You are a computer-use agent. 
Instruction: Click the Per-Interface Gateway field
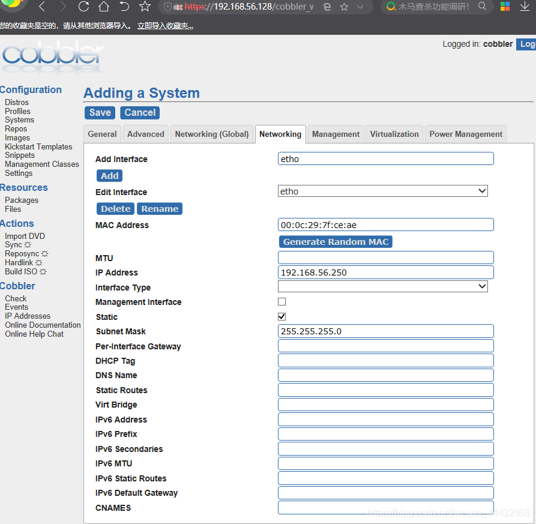[x=385, y=346]
